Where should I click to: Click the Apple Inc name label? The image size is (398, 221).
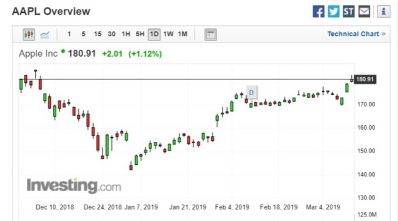coord(38,53)
